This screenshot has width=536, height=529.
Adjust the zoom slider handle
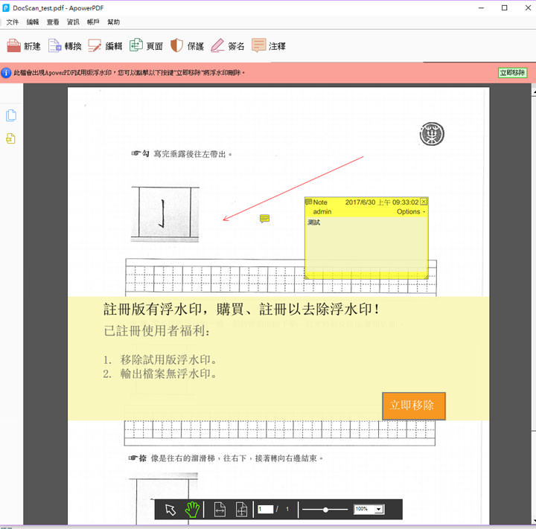[x=326, y=510]
